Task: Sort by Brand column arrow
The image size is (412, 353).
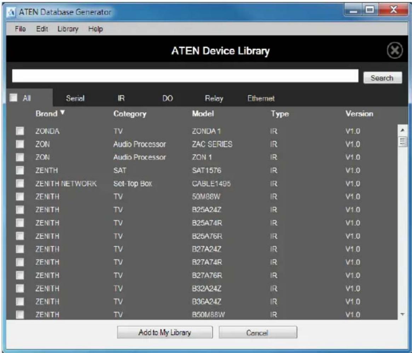Action: tap(62, 112)
